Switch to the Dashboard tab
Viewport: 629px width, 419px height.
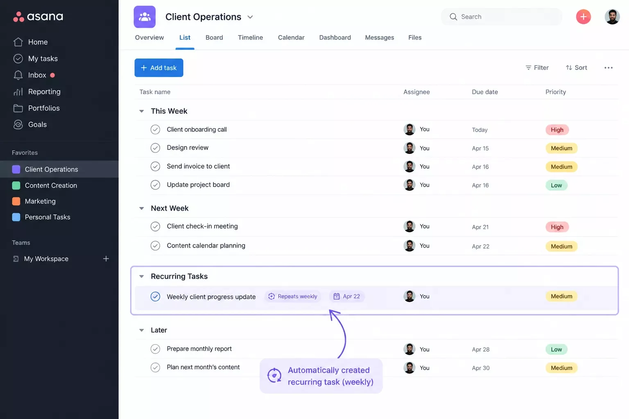(335, 38)
